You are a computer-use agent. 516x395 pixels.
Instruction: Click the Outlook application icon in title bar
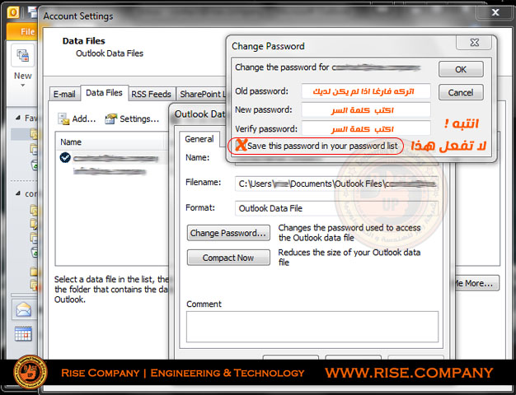(13, 12)
